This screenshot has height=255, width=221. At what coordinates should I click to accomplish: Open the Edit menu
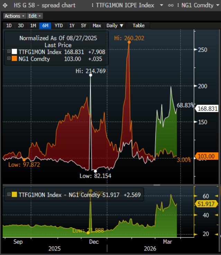[x=35, y=16]
